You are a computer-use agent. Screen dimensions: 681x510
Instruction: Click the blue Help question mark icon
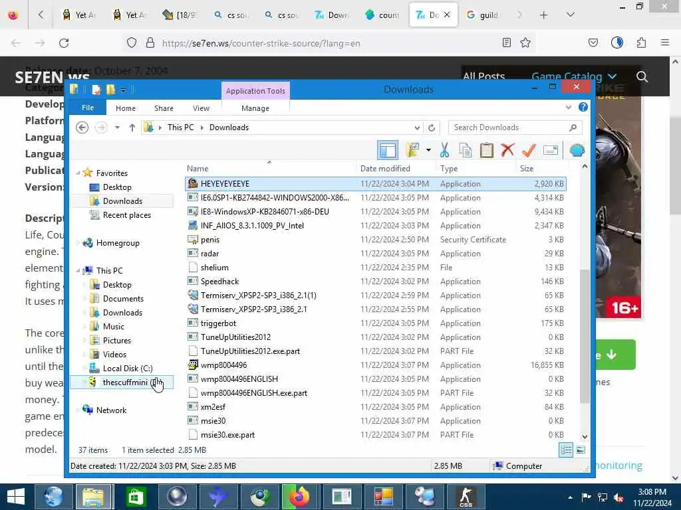(x=583, y=107)
